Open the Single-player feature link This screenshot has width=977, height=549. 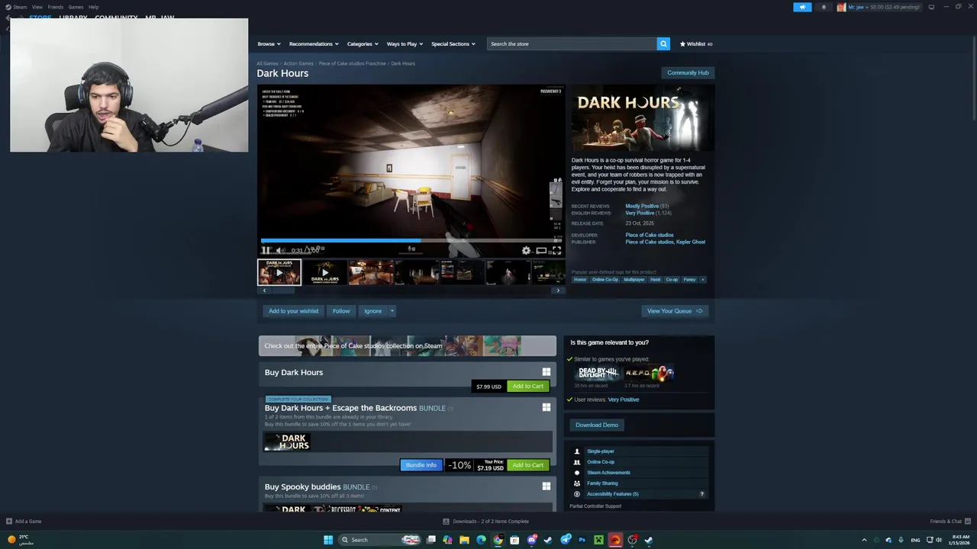pos(600,451)
